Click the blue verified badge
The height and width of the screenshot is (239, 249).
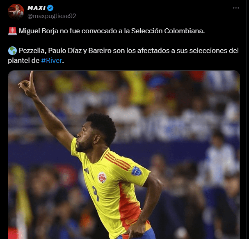50,8
